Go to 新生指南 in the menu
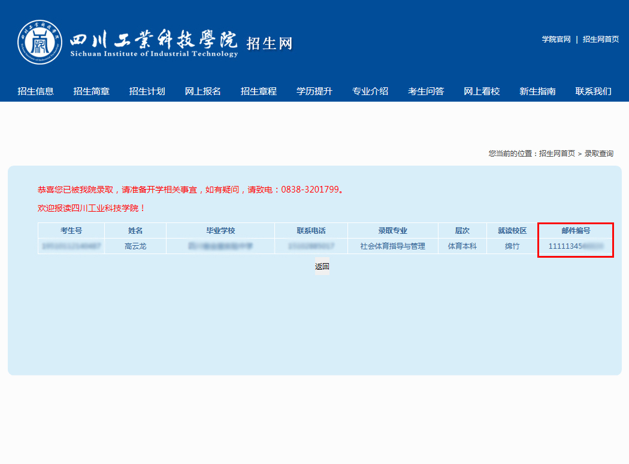Viewport: 629px width, 464px height. (x=537, y=91)
